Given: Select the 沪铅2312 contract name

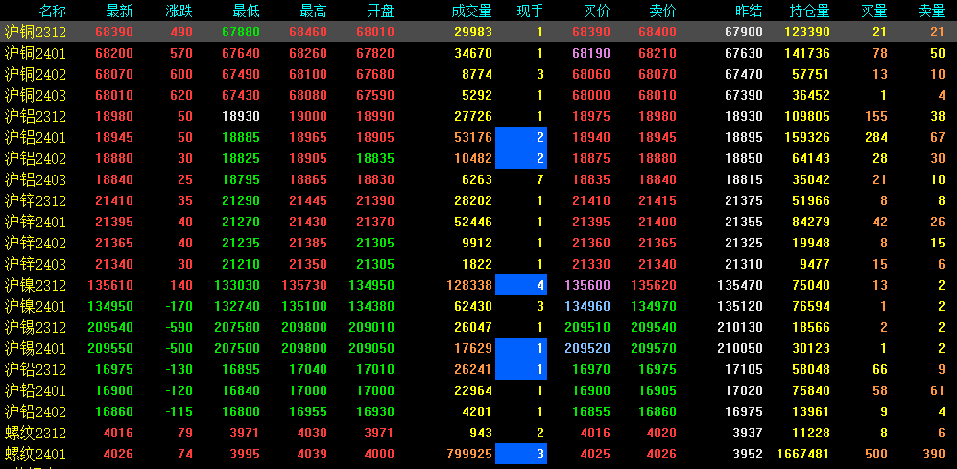Looking at the screenshot, I should pos(35,369).
